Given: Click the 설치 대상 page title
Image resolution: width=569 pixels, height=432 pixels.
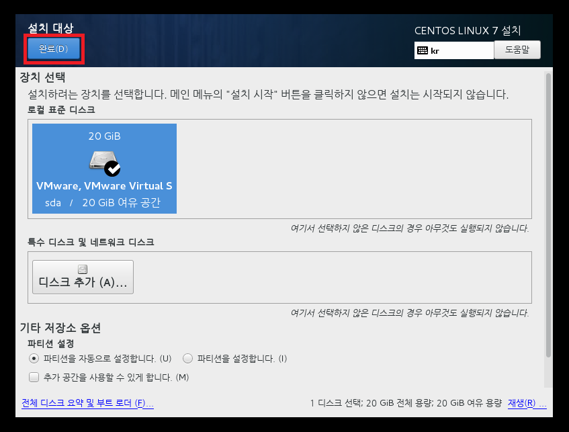Looking at the screenshot, I should point(51,28).
